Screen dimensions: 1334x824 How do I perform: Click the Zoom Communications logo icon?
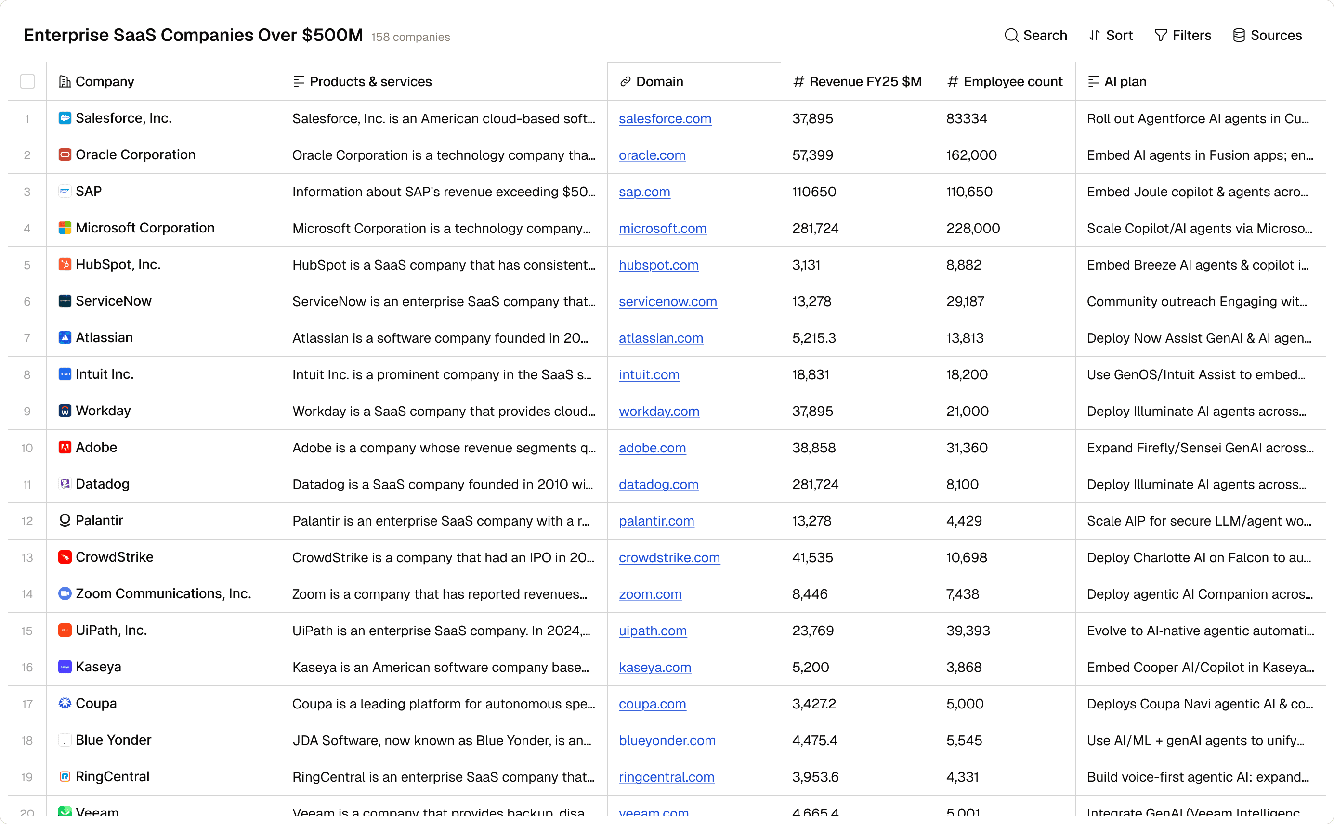[65, 593]
